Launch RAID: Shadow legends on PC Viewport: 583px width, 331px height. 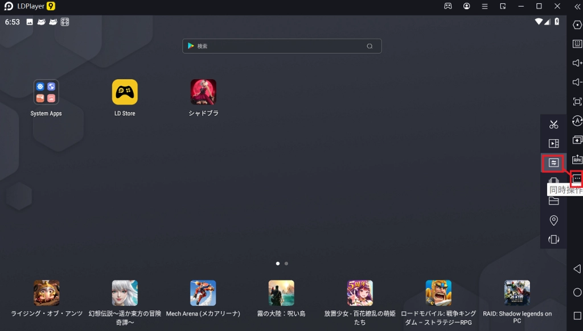point(517,293)
